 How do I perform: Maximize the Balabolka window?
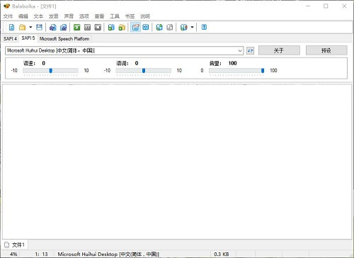click(x=326, y=6)
